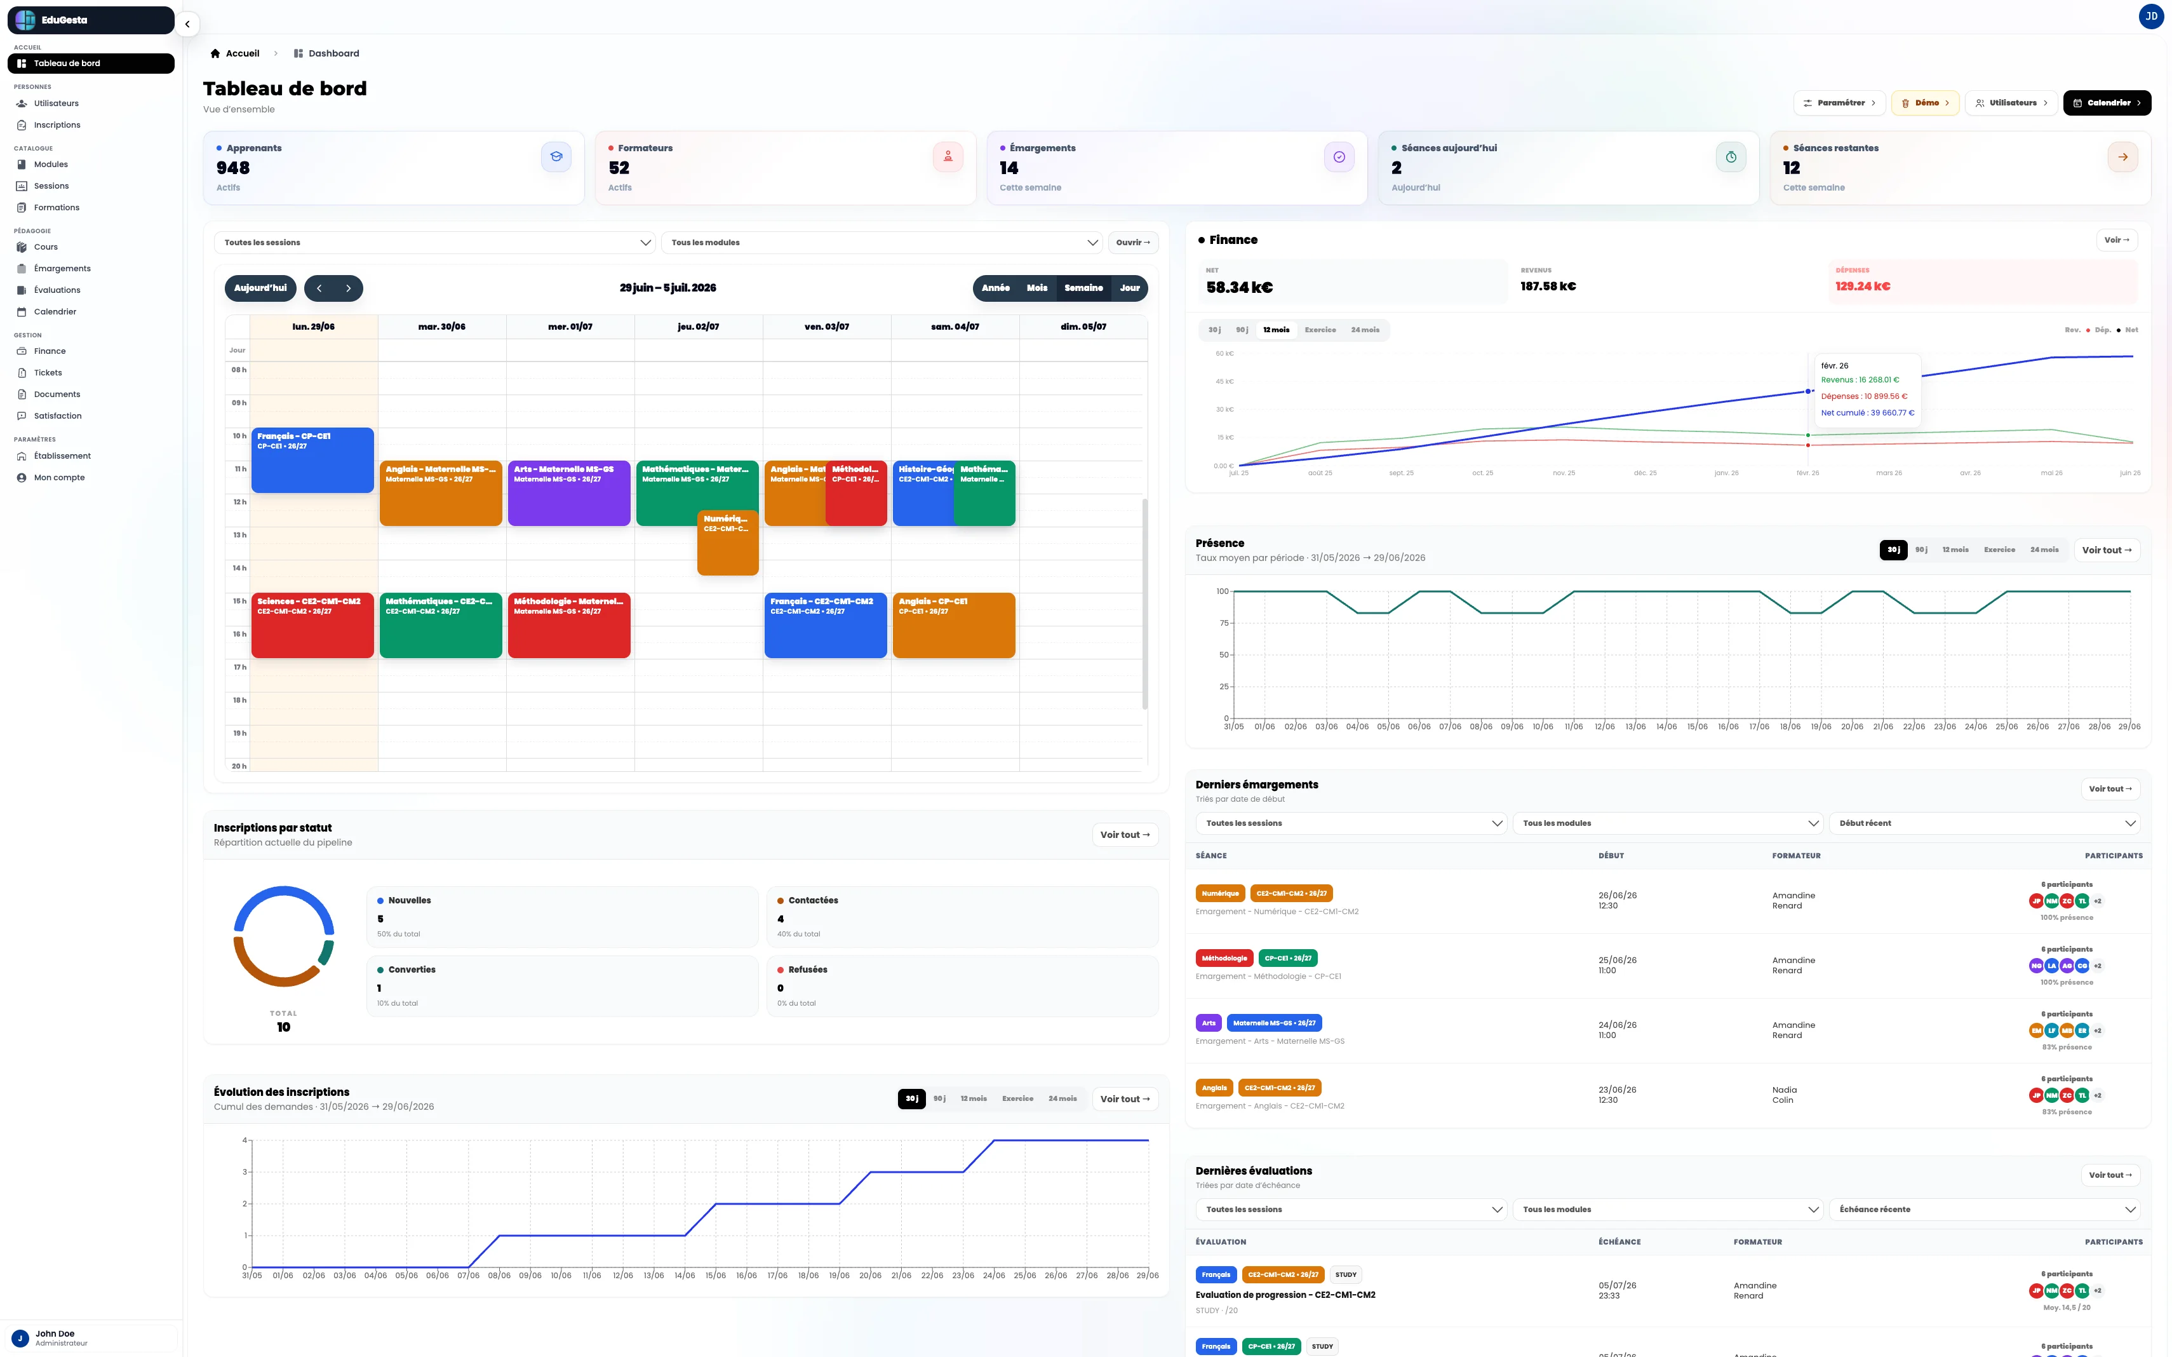Click Voir tout in Inscriptions par statut
The height and width of the screenshot is (1357, 2172).
click(1125, 835)
